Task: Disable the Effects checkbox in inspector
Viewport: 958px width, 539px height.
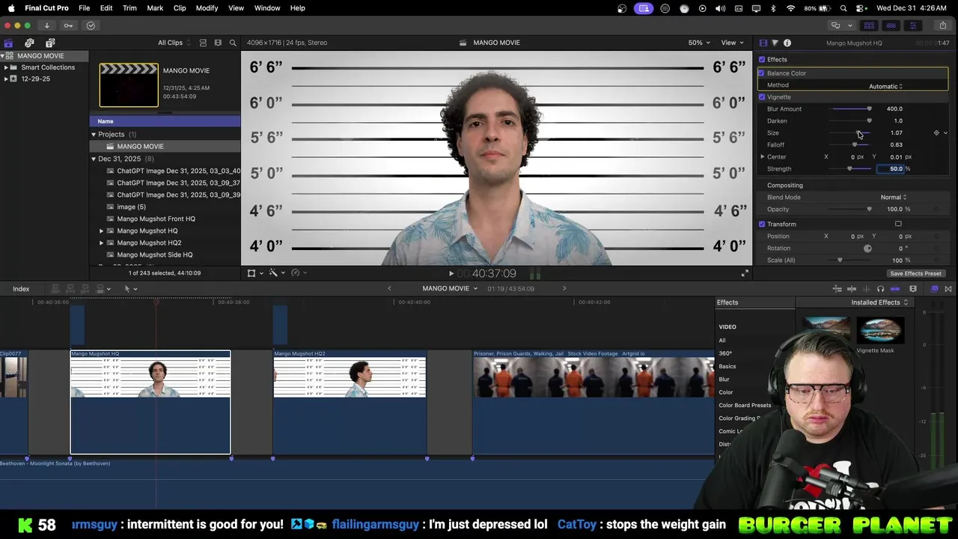Action: pos(762,59)
